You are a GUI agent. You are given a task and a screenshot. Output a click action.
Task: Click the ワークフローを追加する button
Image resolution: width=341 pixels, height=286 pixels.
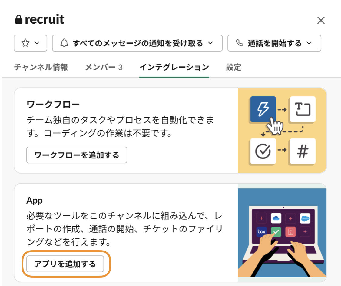[77, 155]
